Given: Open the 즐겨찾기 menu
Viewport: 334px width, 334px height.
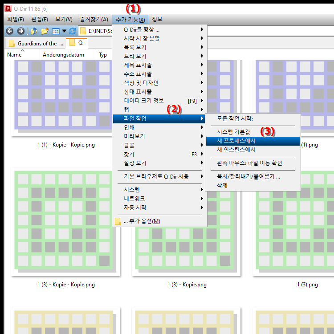Looking at the screenshot, I should pyautogui.click(x=94, y=19).
